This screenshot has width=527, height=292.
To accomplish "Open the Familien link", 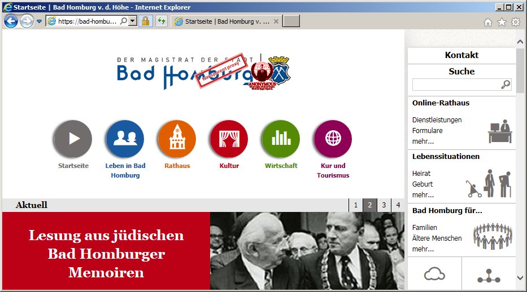I will [x=425, y=227].
